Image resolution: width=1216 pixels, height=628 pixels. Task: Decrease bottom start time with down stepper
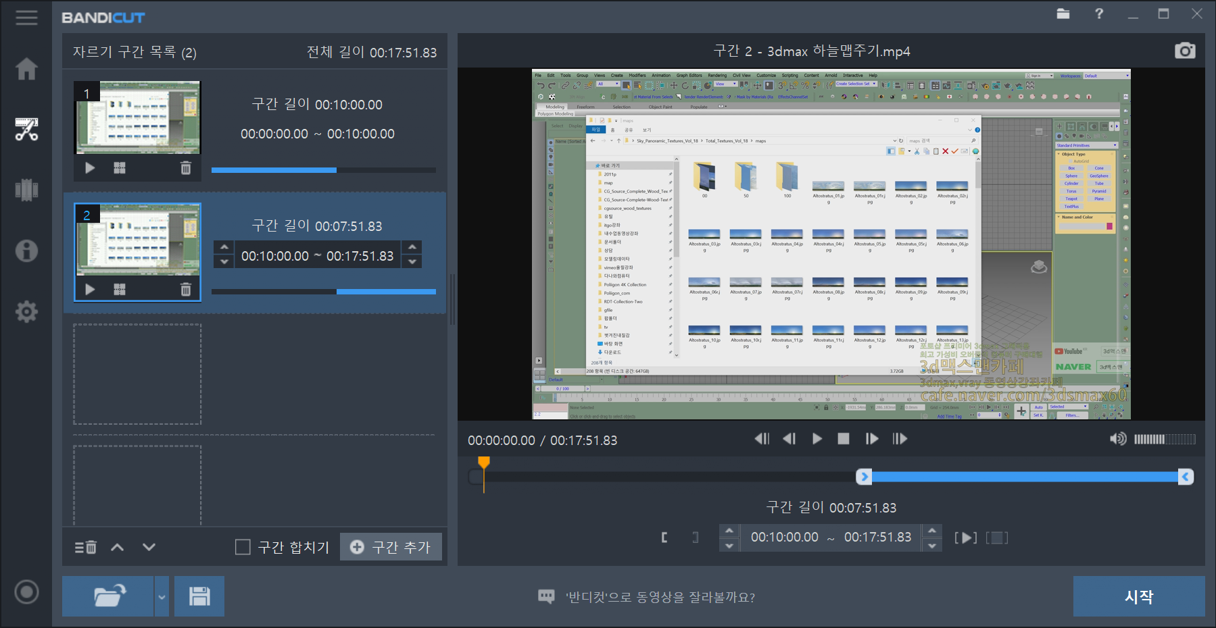click(729, 545)
